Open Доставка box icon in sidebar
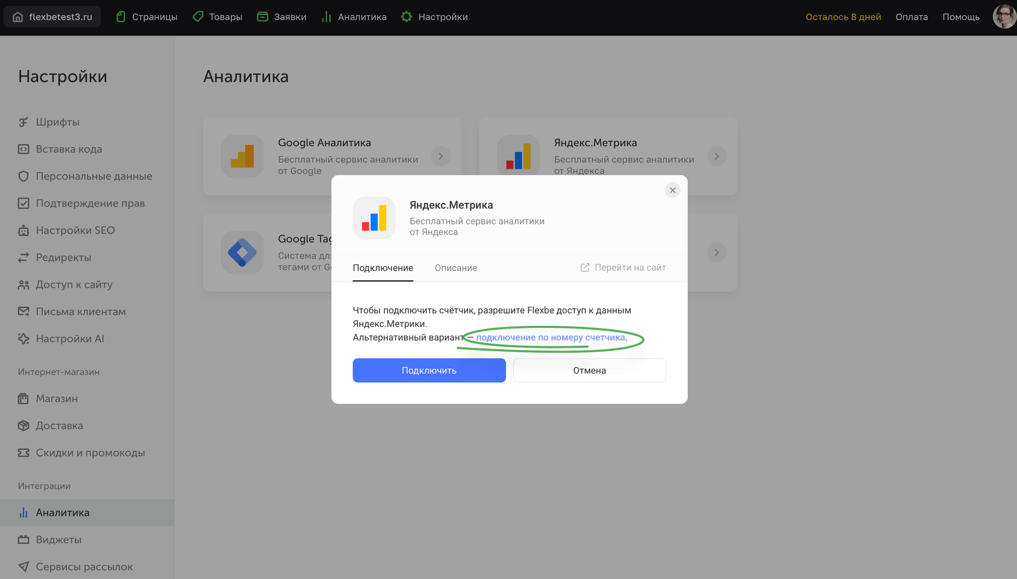The image size is (1017, 579). tap(23, 425)
